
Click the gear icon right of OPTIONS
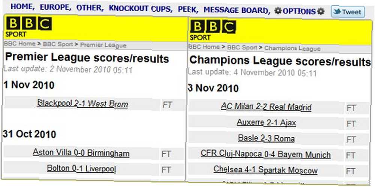coord(321,11)
